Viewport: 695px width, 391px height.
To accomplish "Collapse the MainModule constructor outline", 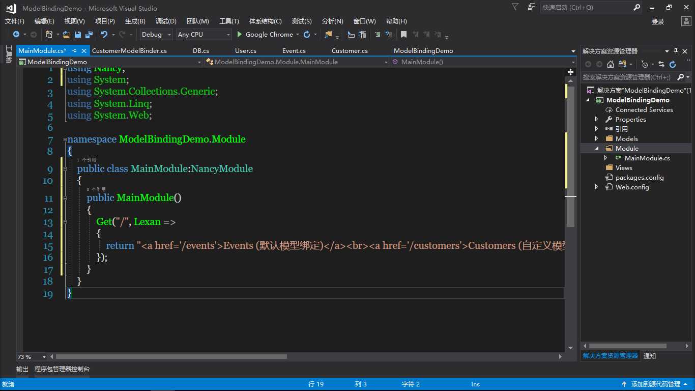I will 65,198.
